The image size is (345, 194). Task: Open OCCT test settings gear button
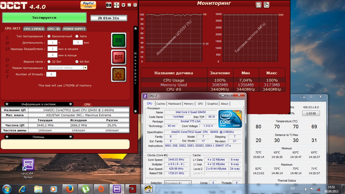tap(119, 74)
